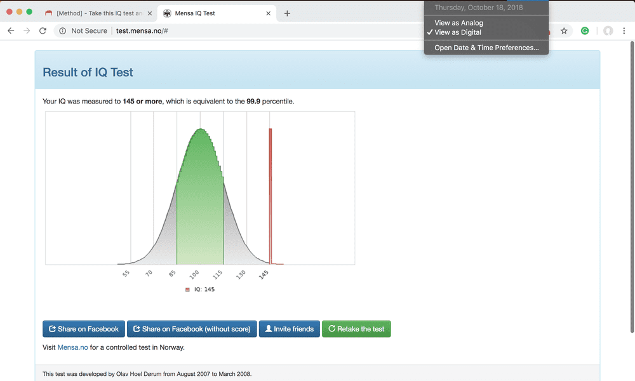This screenshot has height=381, width=635.
Task: Close the Mensa IQ Test tab
Action: tap(268, 13)
